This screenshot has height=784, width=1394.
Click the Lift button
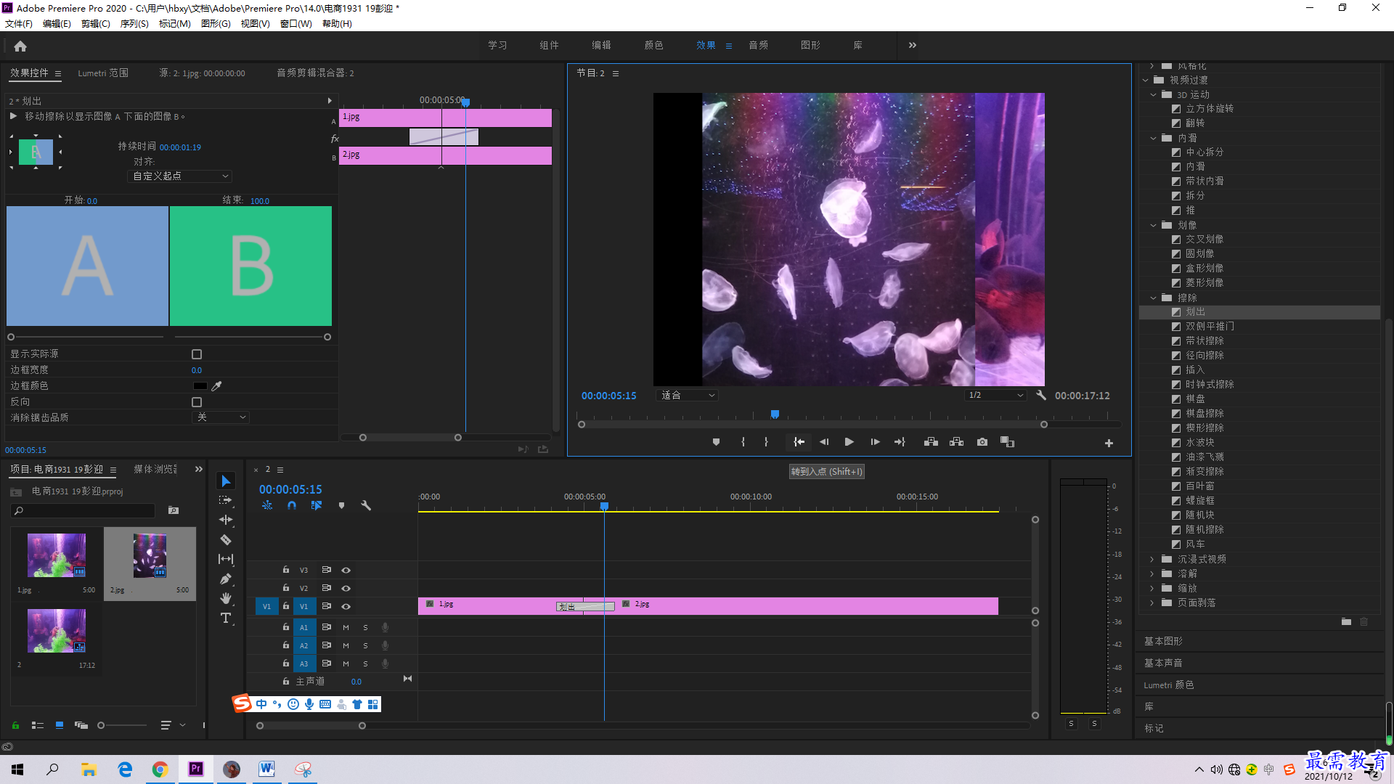point(931,442)
